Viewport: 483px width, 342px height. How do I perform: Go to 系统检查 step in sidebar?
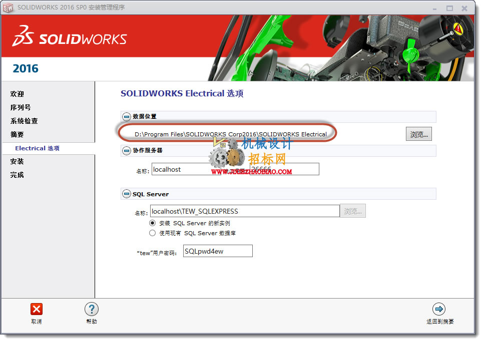[24, 121]
